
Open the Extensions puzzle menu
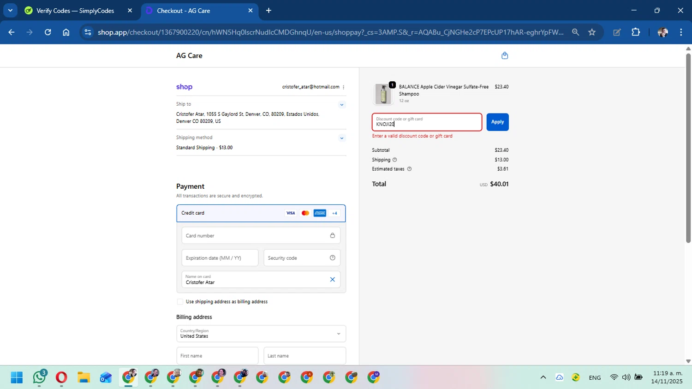636,32
